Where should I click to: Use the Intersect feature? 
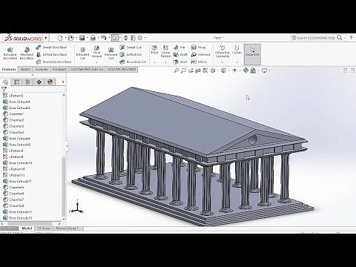(x=200, y=54)
